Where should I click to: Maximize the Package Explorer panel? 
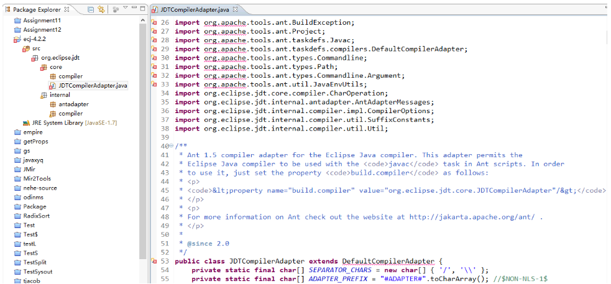144,9
